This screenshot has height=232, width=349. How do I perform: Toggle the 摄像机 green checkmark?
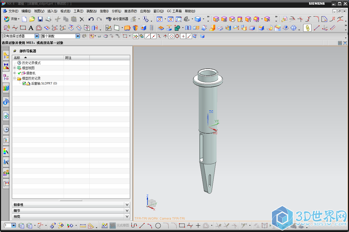[19, 73]
